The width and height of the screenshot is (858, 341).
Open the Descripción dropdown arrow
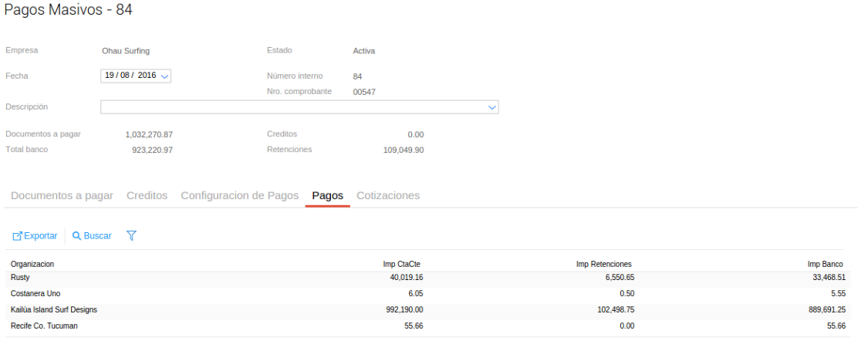click(492, 108)
